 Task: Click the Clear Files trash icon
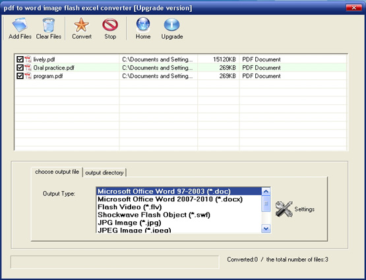(x=49, y=25)
